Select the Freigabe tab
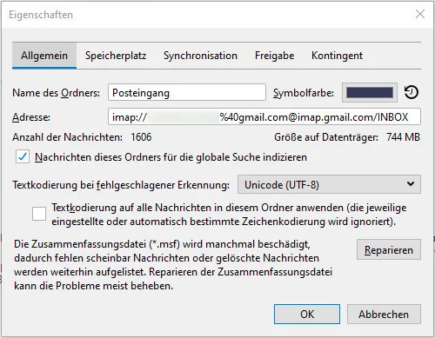The width and height of the screenshot is (435, 338). coord(274,56)
